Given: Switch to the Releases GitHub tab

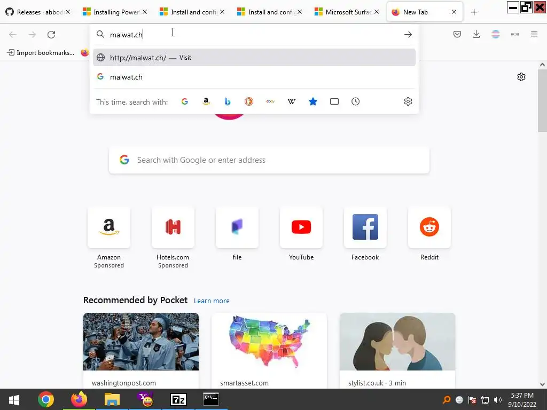Looking at the screenshot, I should coord(38,12).
